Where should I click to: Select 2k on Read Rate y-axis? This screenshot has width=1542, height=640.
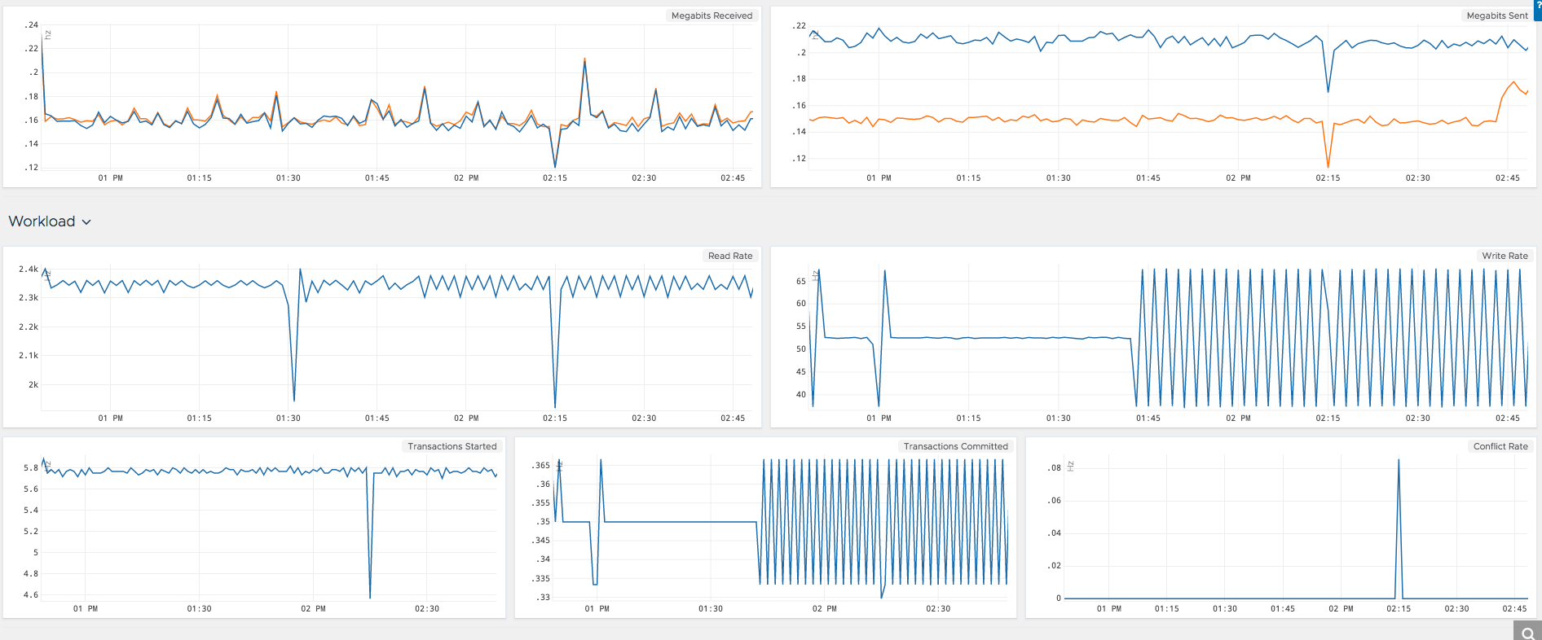[x=33, y=384]
